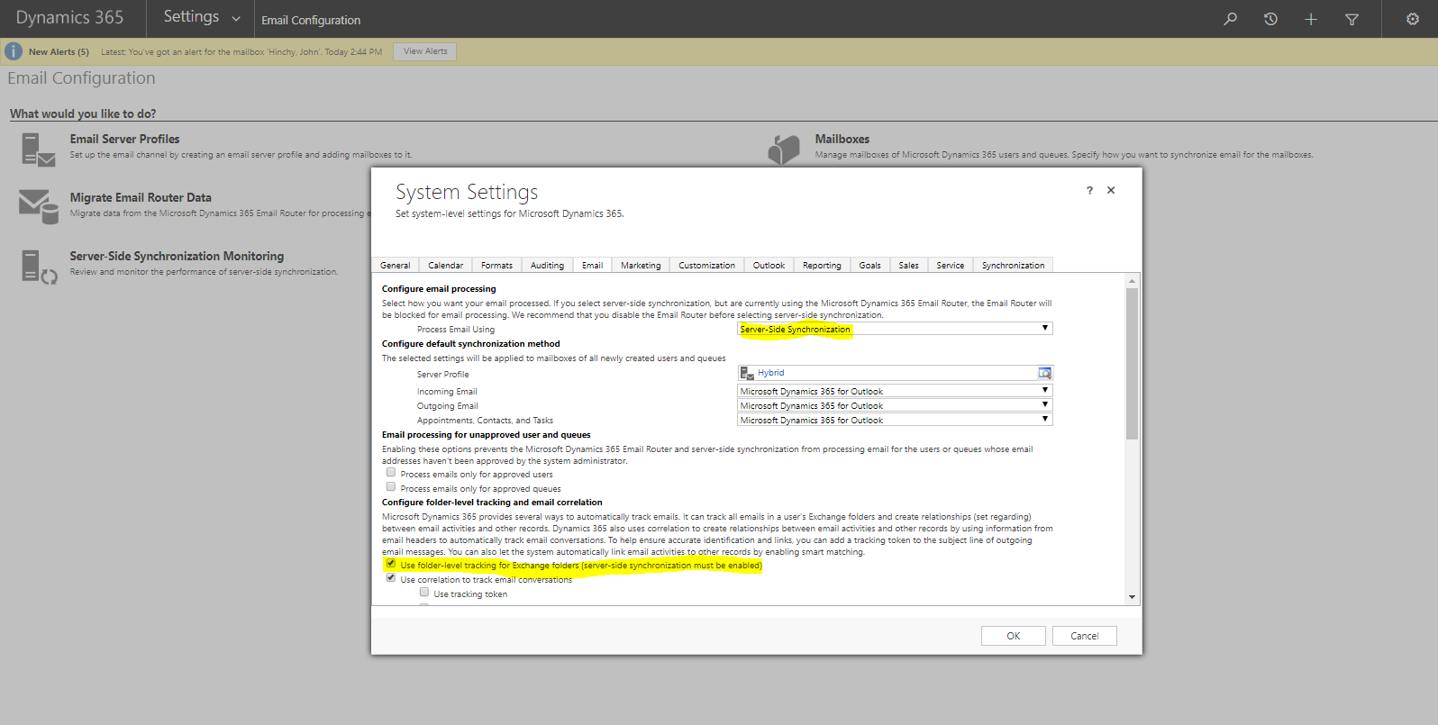
Task: Open Migrate Email Router Data link
Action: 141,197
